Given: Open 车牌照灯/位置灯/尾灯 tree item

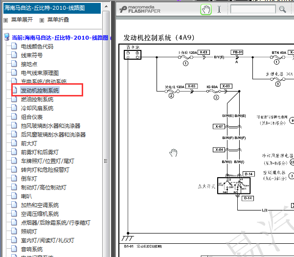Looking at the screenshot, I should click(x=47, y=161).
